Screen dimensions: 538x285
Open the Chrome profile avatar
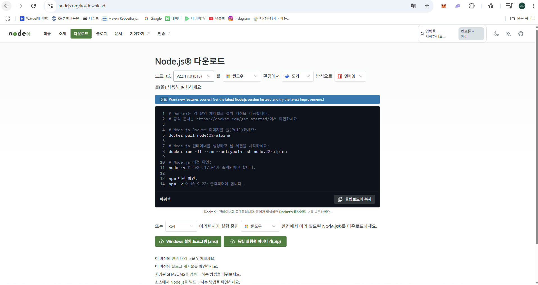coord(522,6)
